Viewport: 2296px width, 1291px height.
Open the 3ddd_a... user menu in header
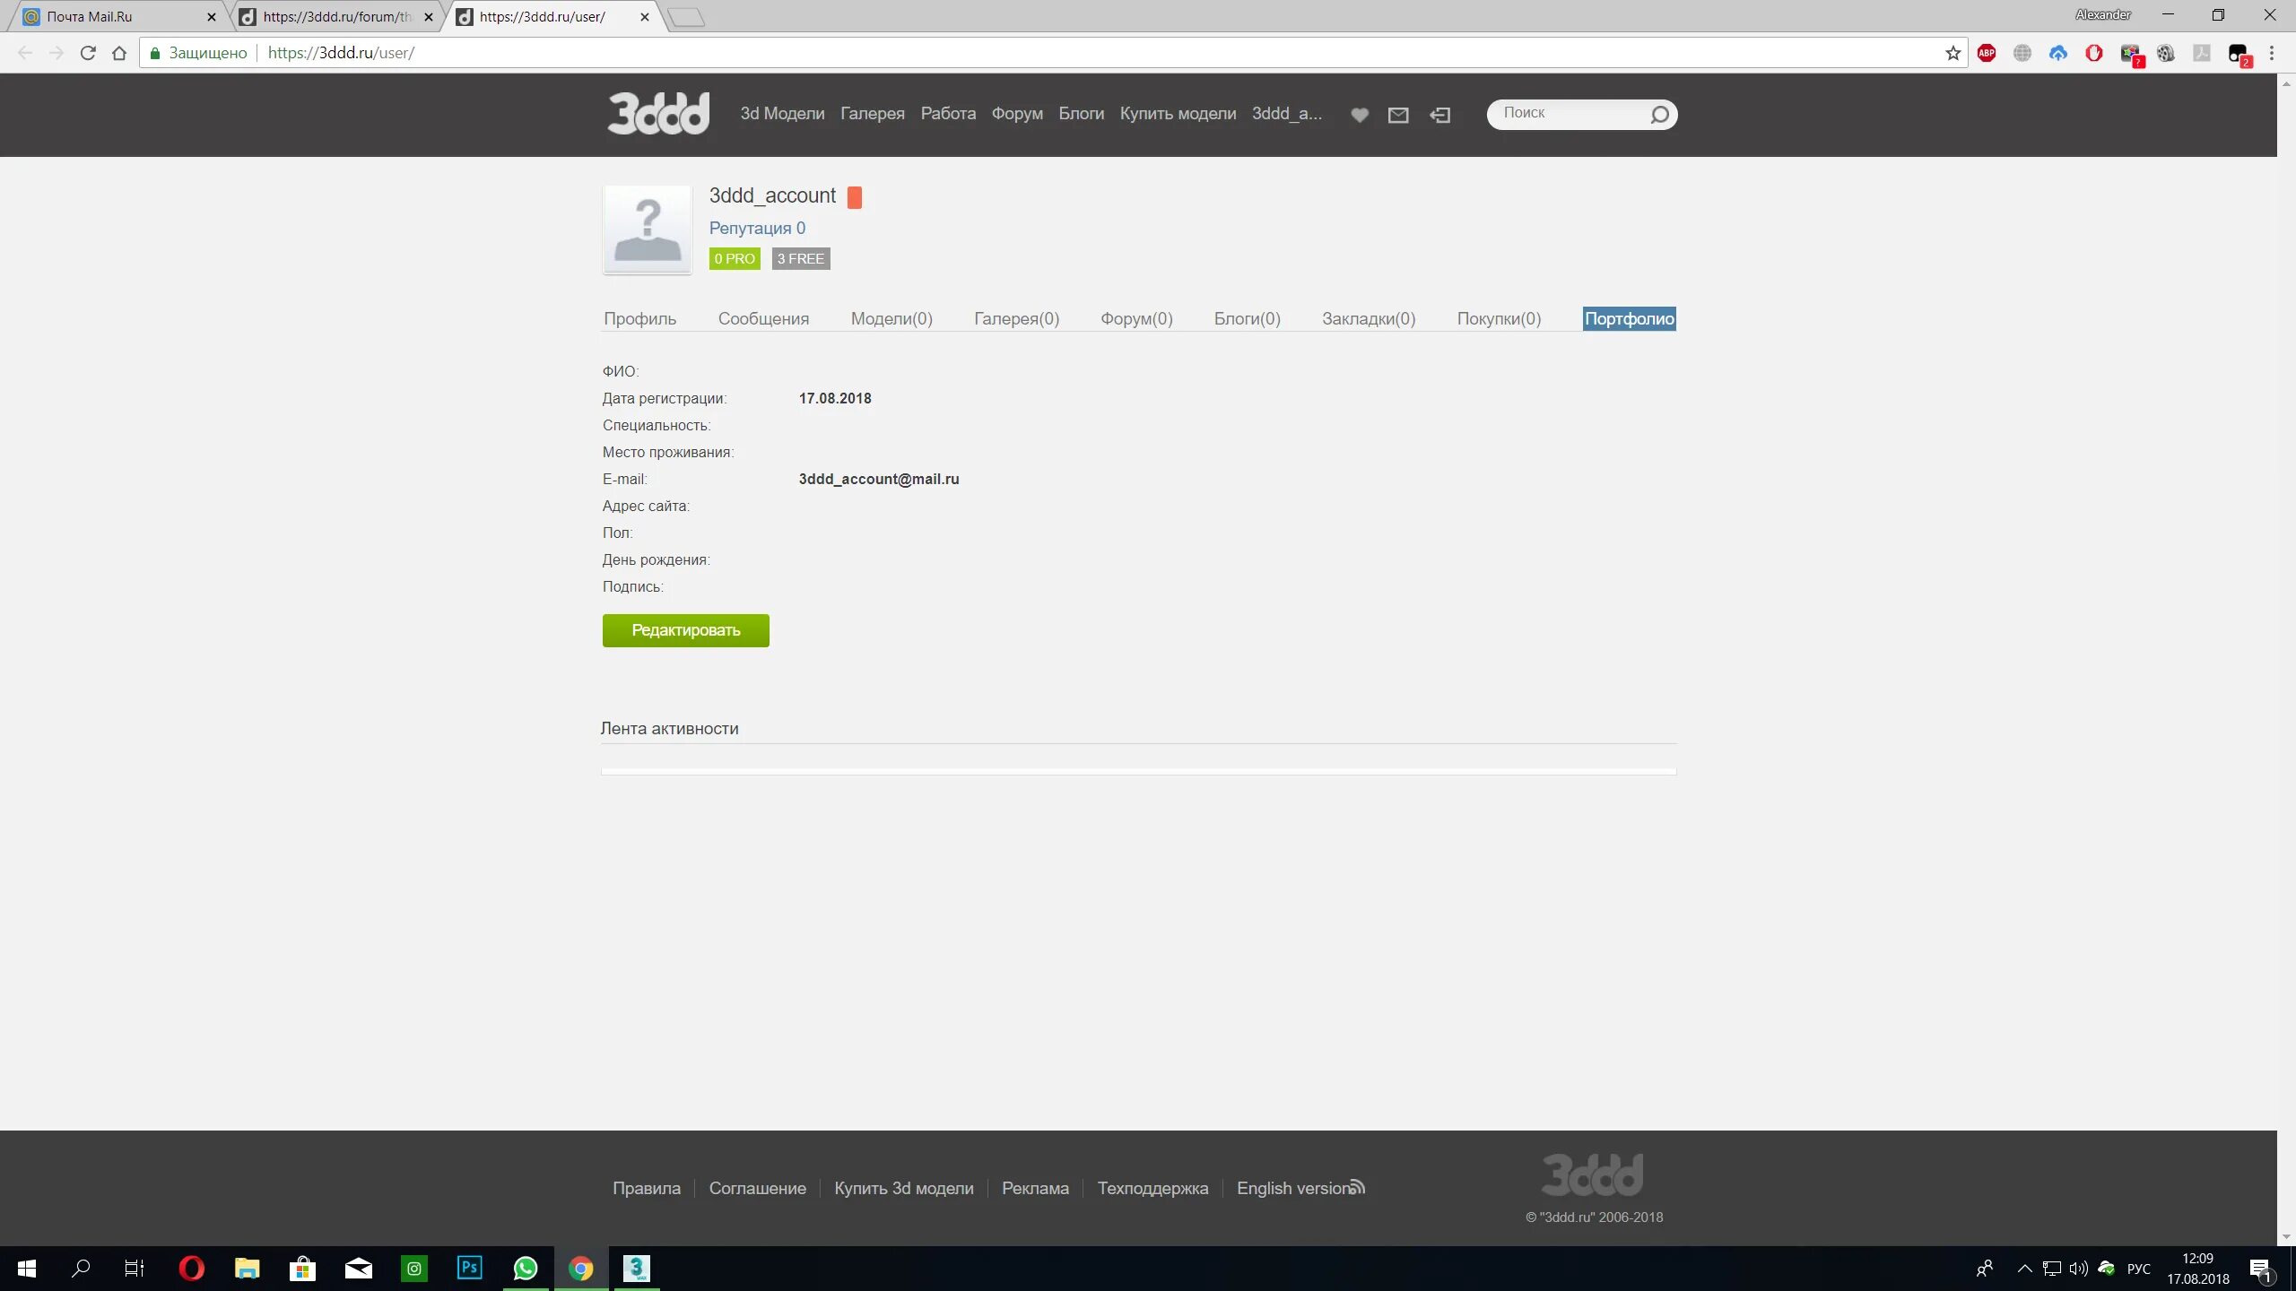click(x=1286, y=114)
